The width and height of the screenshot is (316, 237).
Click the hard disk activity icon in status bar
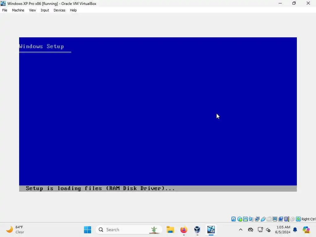click(233, 219)
